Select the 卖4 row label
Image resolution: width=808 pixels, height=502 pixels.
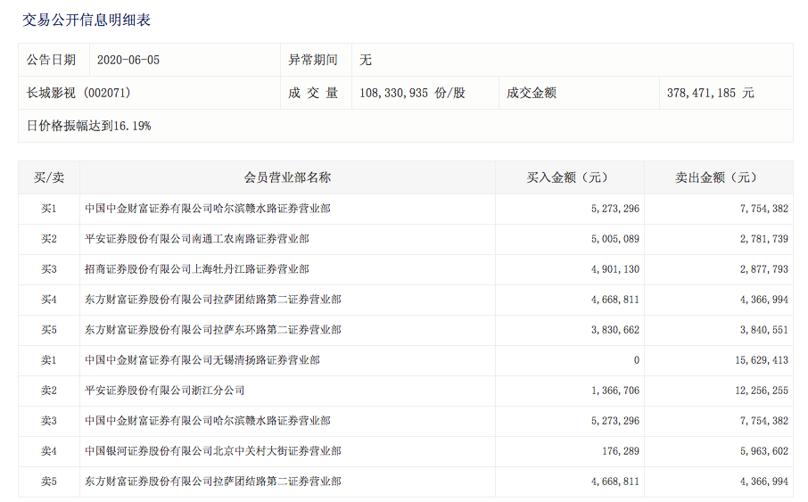point(49,451)
